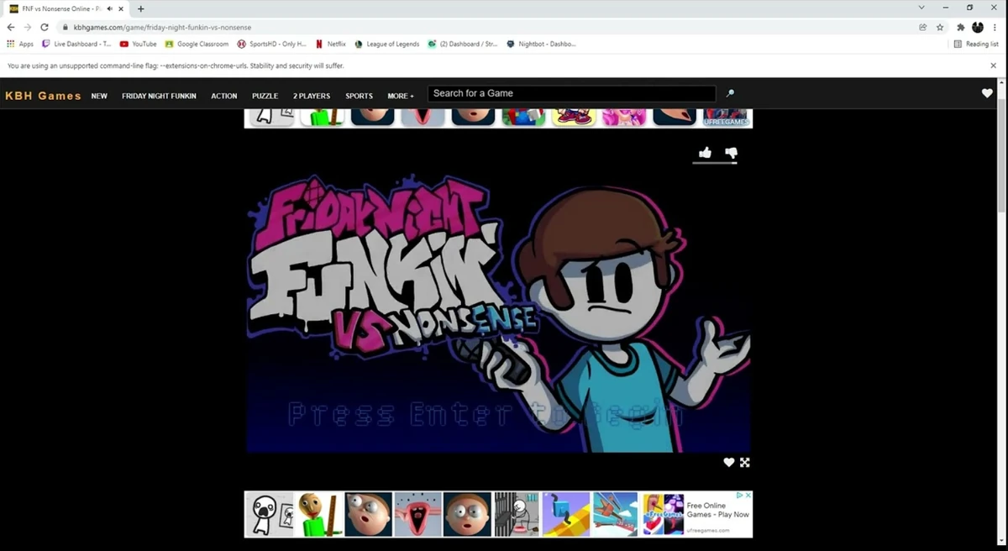Open the Baldi game thumbnail
Viewport: 1008px width, 551px height.
click(320, 513)
